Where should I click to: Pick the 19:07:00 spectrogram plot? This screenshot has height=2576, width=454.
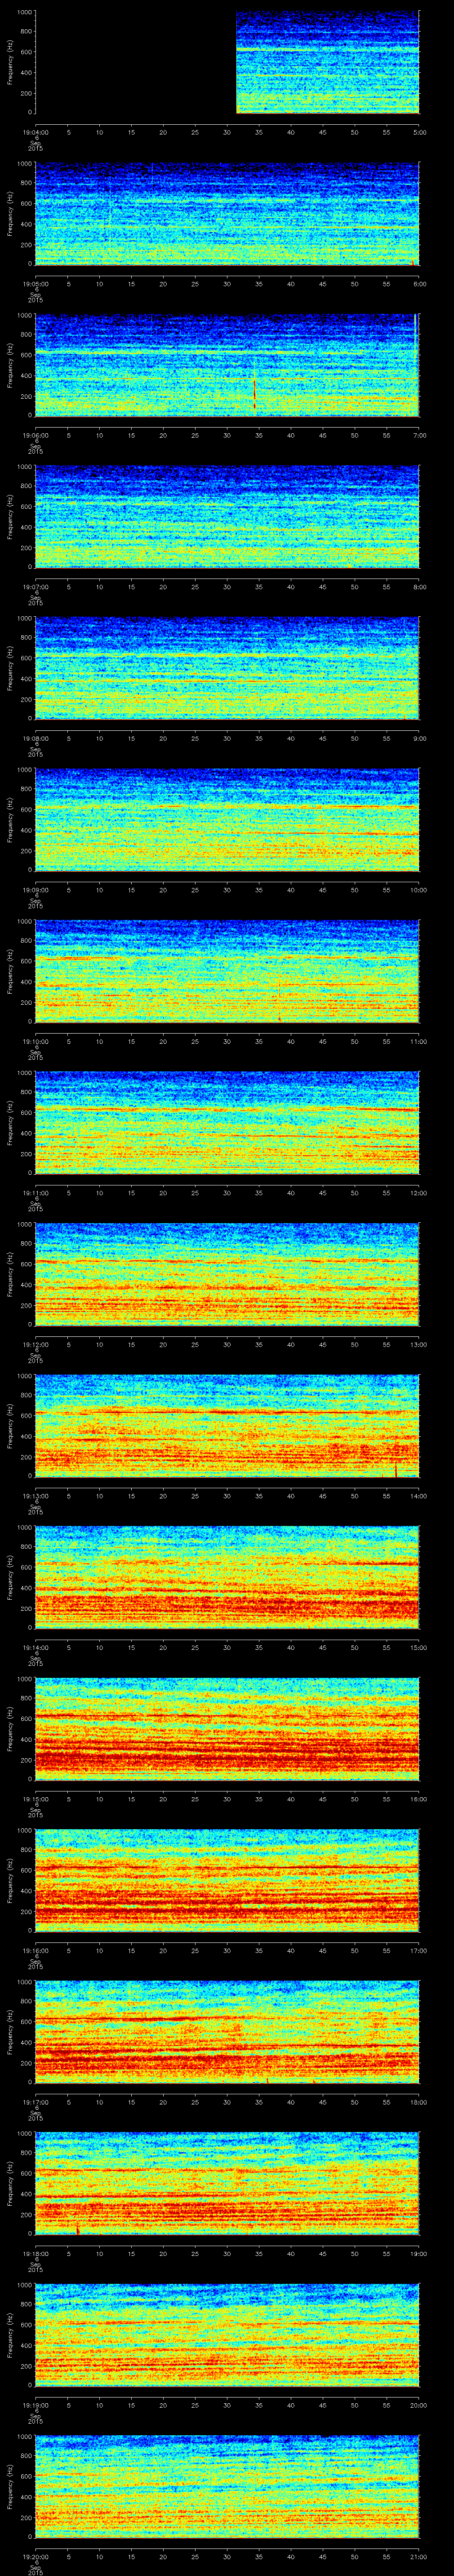(227, 517)
